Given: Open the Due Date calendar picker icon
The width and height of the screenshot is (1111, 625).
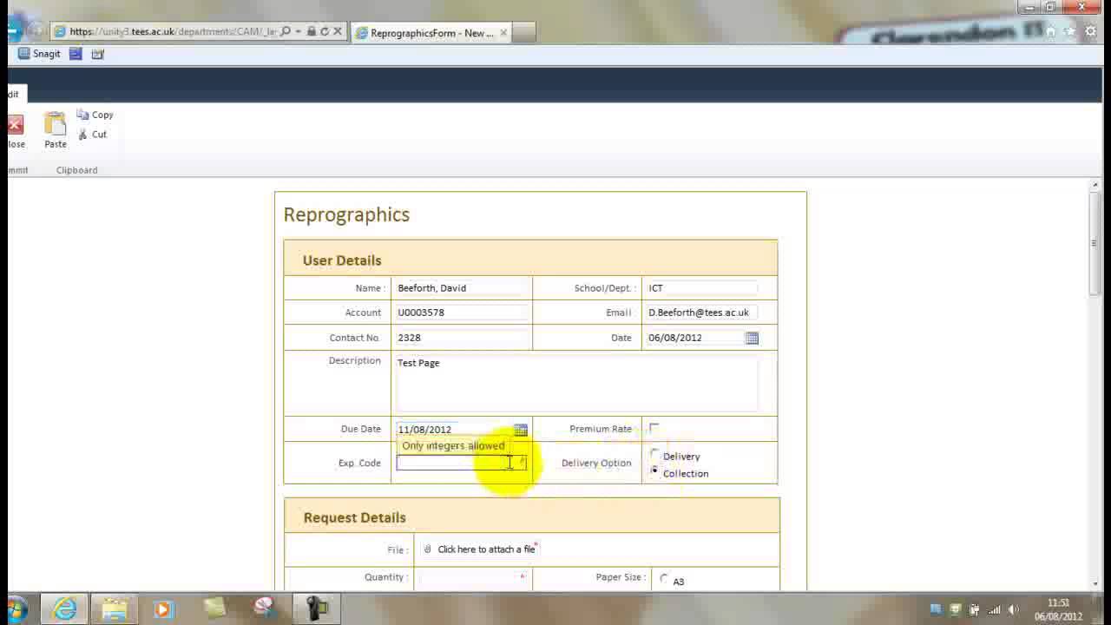Looking at the screenshot, I should (x=521, y=430).
